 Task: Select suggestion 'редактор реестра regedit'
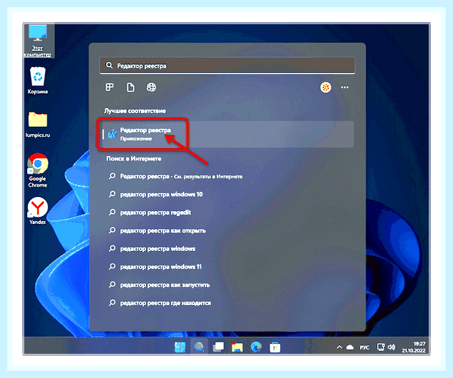click(150, 212)
